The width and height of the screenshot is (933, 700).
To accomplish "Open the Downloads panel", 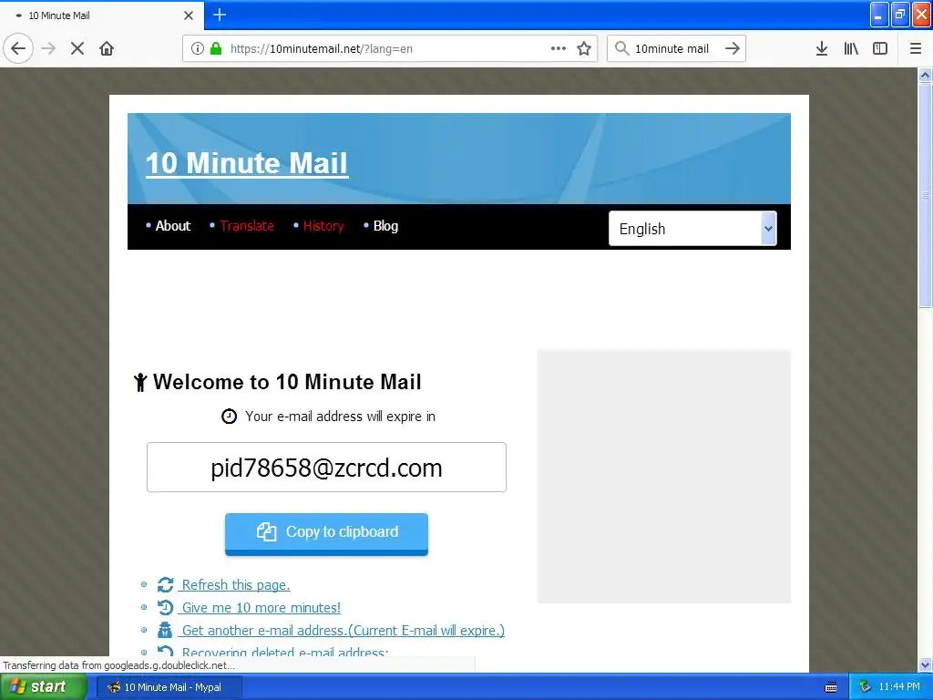I will pos(822,48).
